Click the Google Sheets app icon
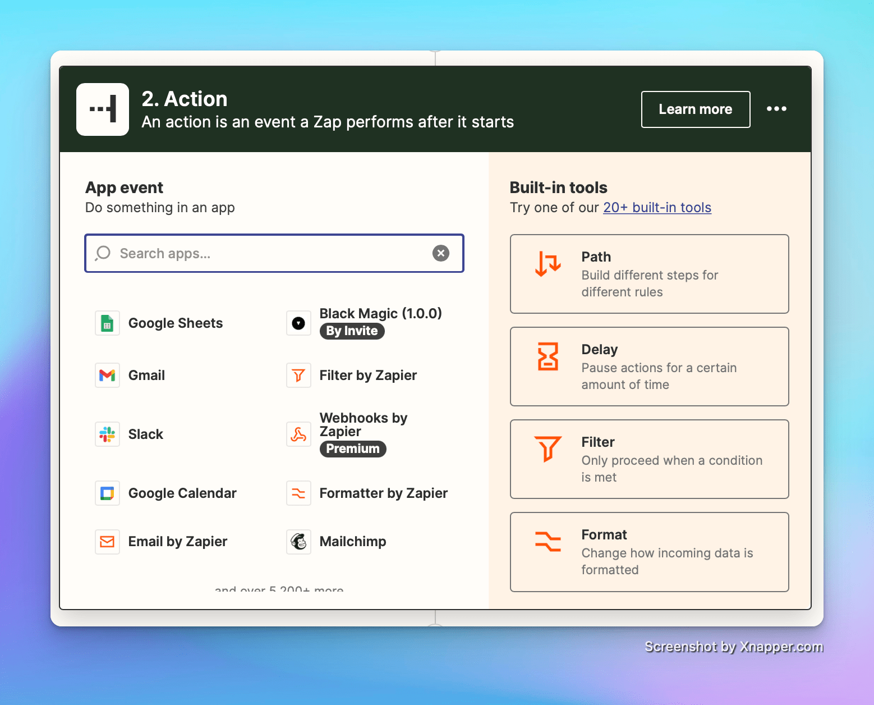The height and width of the screenshot is (705, 874). coord(107,323)
